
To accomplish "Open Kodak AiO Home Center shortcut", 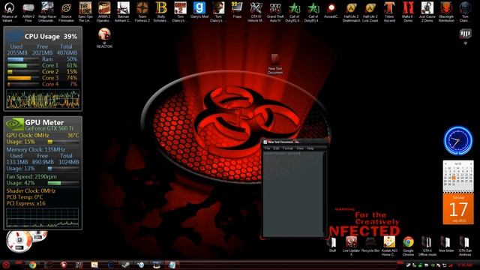I will click(389, 246).
